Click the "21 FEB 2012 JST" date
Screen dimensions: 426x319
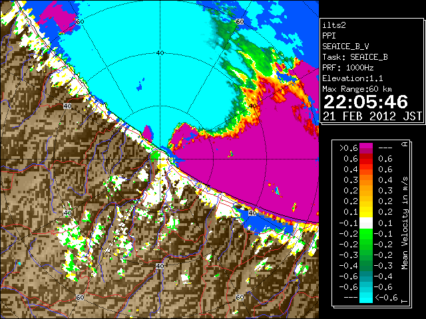coord(372,116)
